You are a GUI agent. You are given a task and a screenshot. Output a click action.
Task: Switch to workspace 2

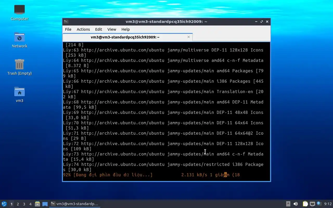18,204
